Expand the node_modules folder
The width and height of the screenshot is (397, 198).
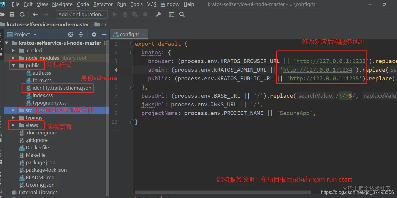tap(13, 58)
